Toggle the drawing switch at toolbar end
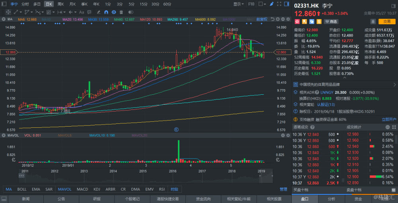The width and height of the screenshot is (398, 203). click(131, 12)
